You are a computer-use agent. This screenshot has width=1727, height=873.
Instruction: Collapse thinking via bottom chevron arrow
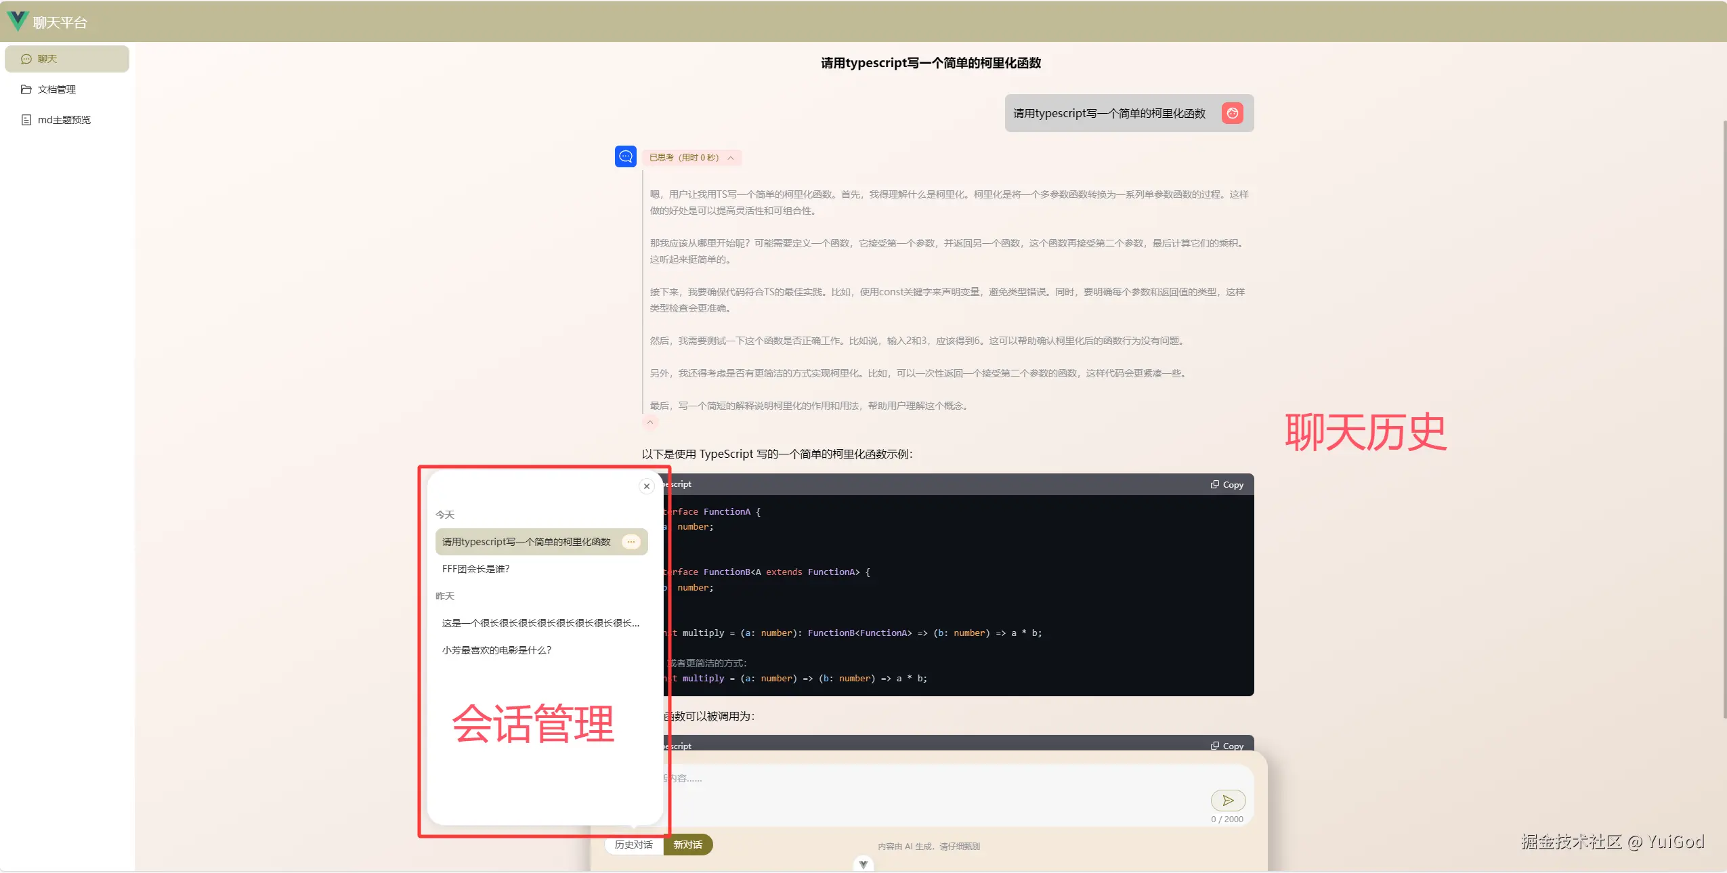649,422
